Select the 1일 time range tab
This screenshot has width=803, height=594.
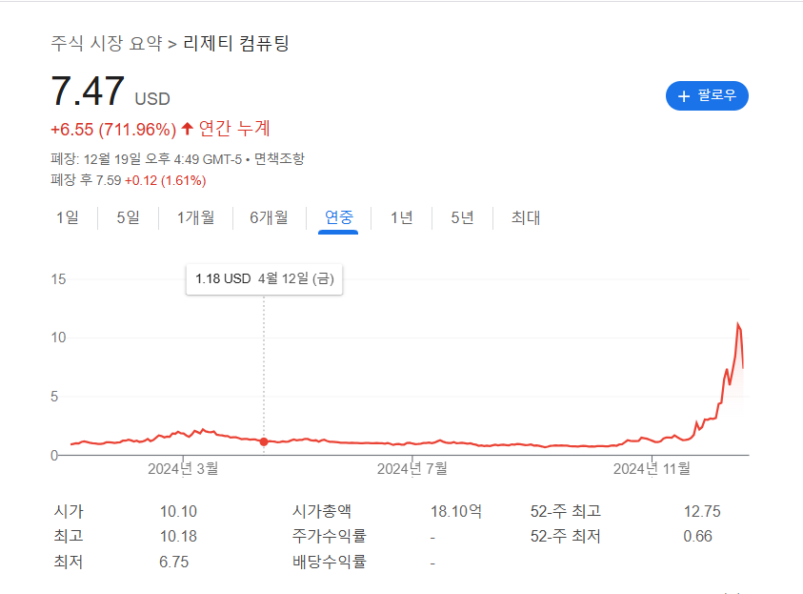click(68, 217)
